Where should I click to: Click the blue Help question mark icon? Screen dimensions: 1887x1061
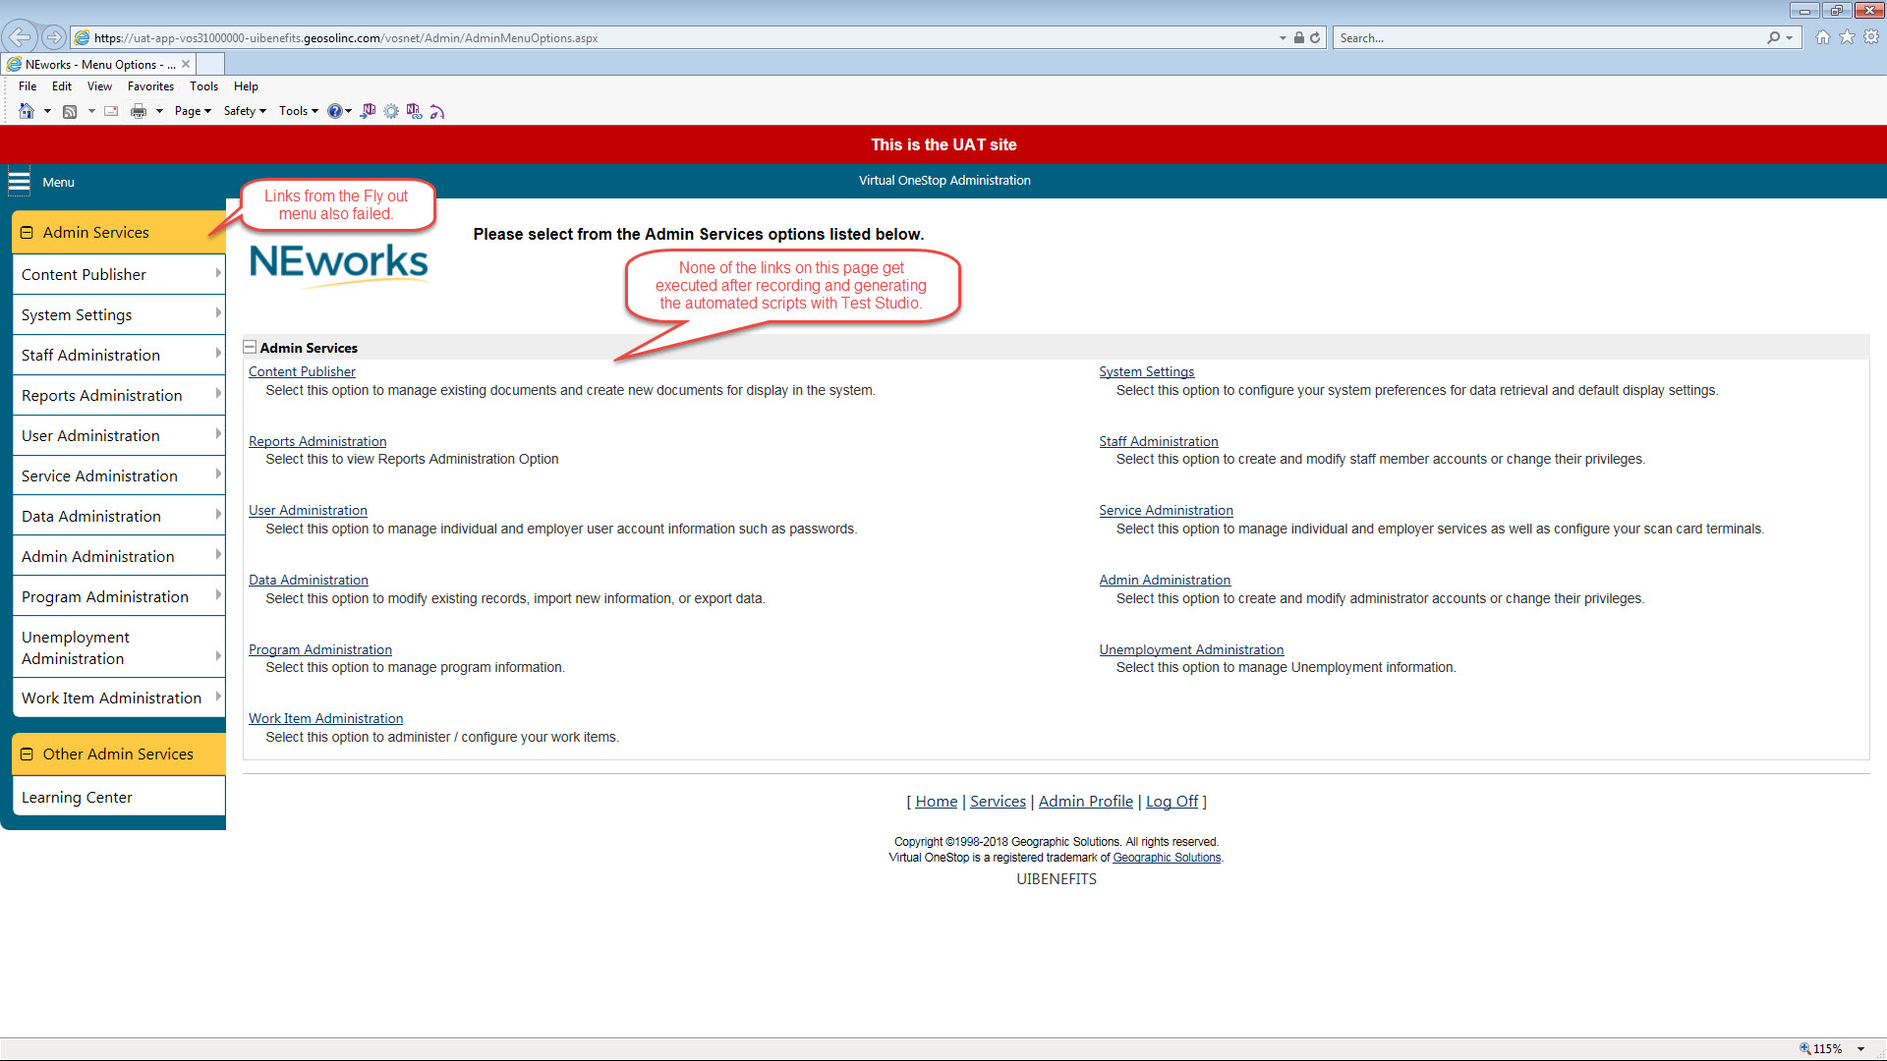pos(335,111)
